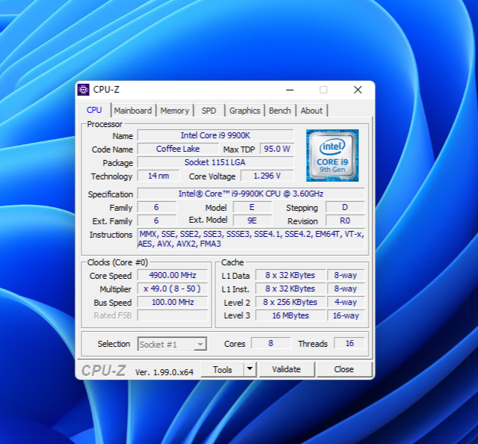Close CPU-Z with the title bar X
478x444 pixels.
[x=358, y=90]
